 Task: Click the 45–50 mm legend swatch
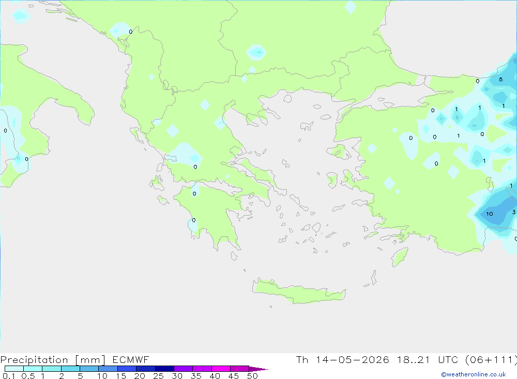(240, 369)
